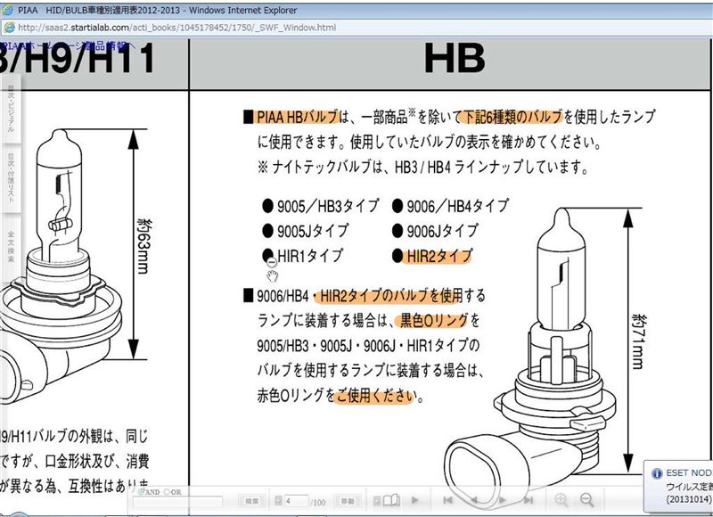Click the '9005Jタイプ' list item
This screenshot has height=517, width=713.
[313, 231]
